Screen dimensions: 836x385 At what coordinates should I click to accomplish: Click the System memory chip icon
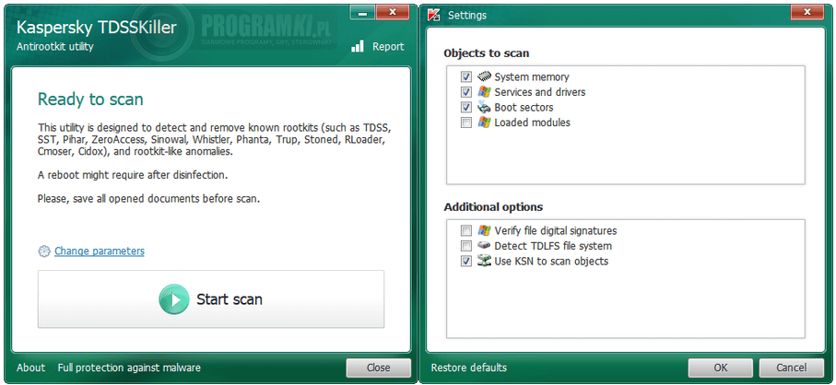[x=484, y=76]
